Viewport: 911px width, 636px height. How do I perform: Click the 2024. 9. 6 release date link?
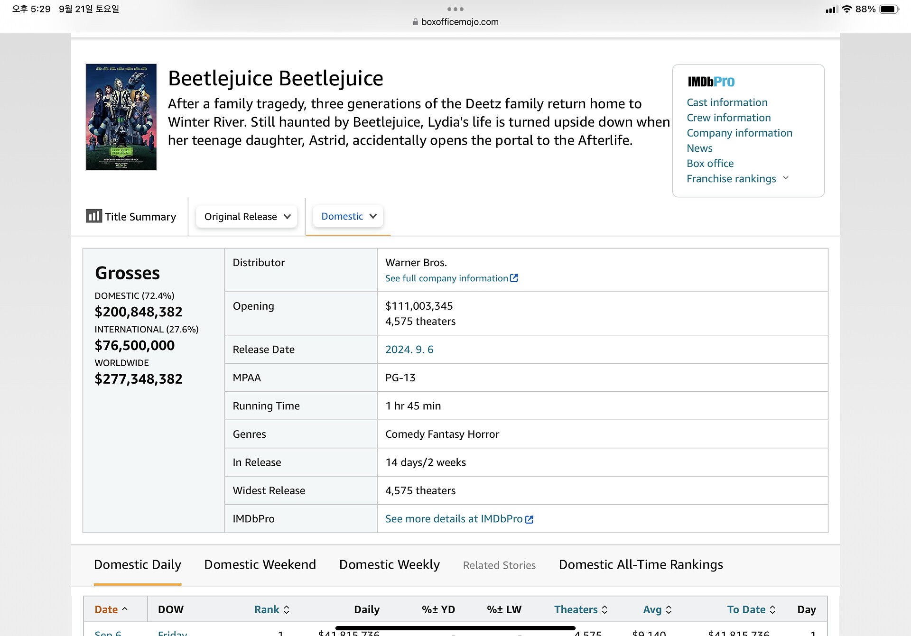pos(409,350)
